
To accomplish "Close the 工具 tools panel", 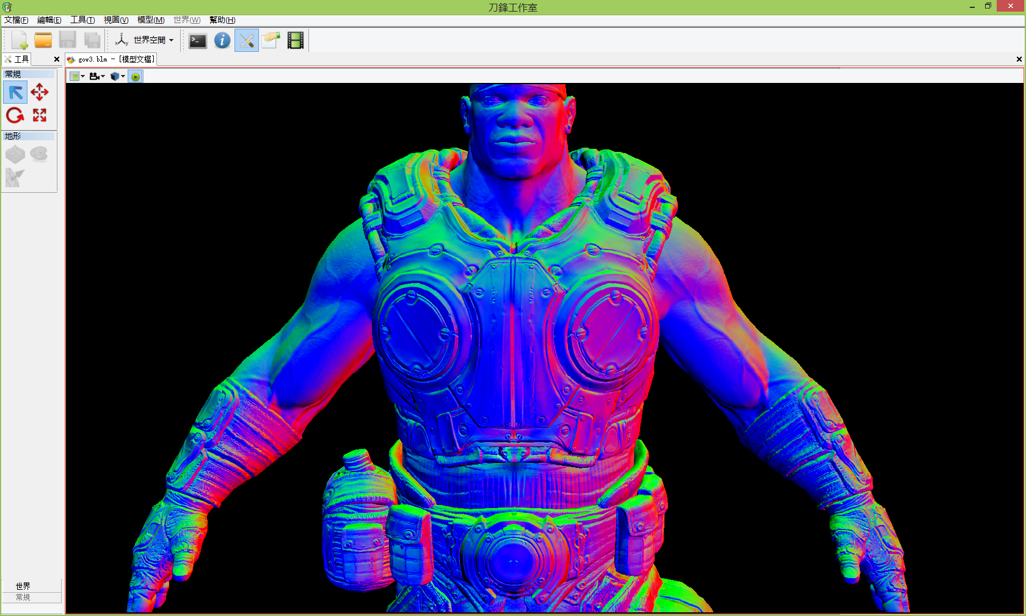I will pos(57,59).
